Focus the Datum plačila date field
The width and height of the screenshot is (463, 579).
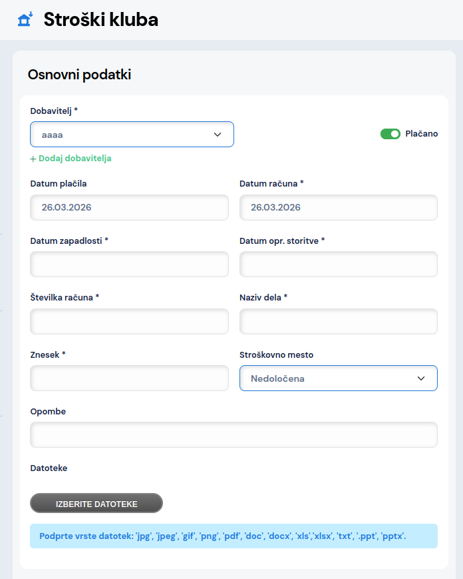[x=129, y=207]
